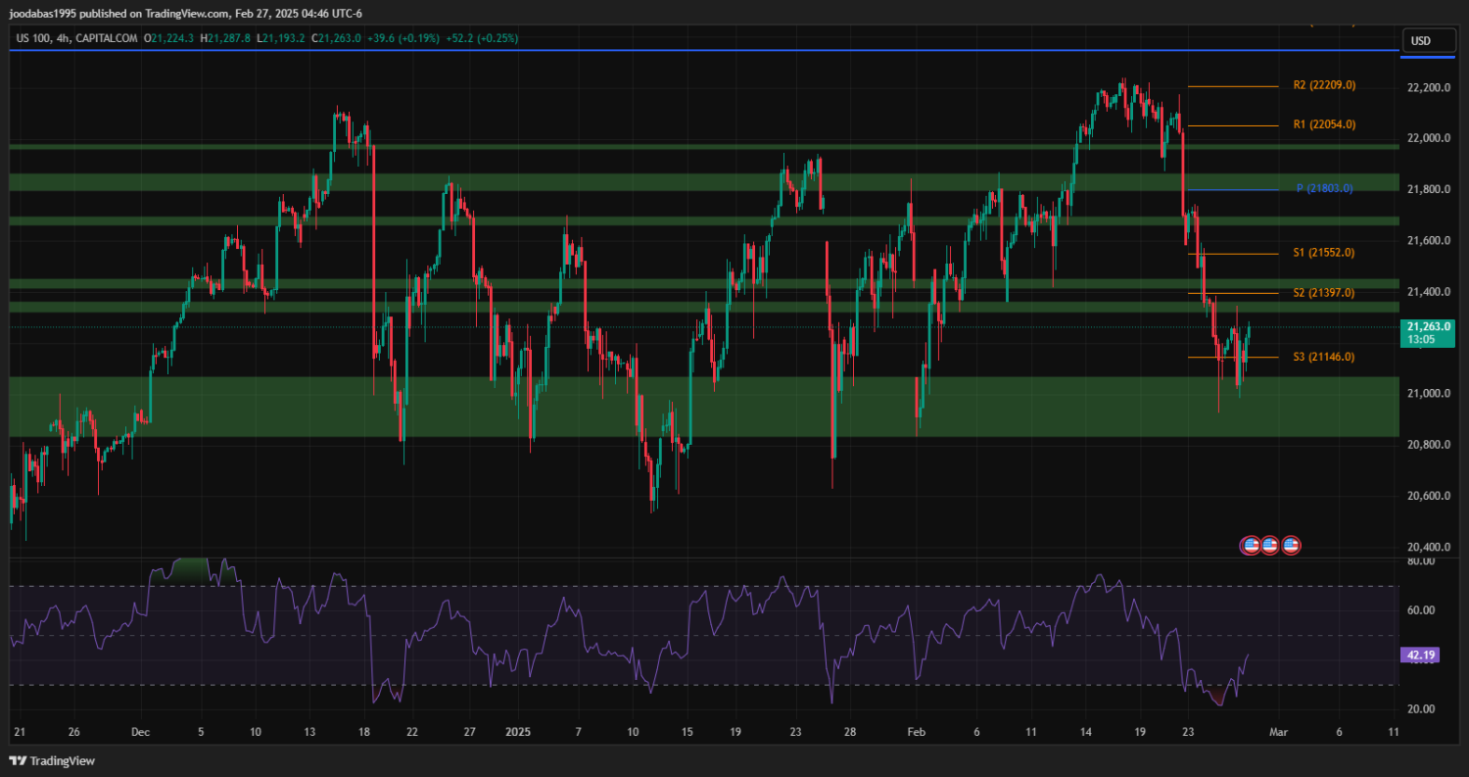1469x777 pixels.
Task: Select the R1 (22054.0) pivot label
Action: 1324,124
